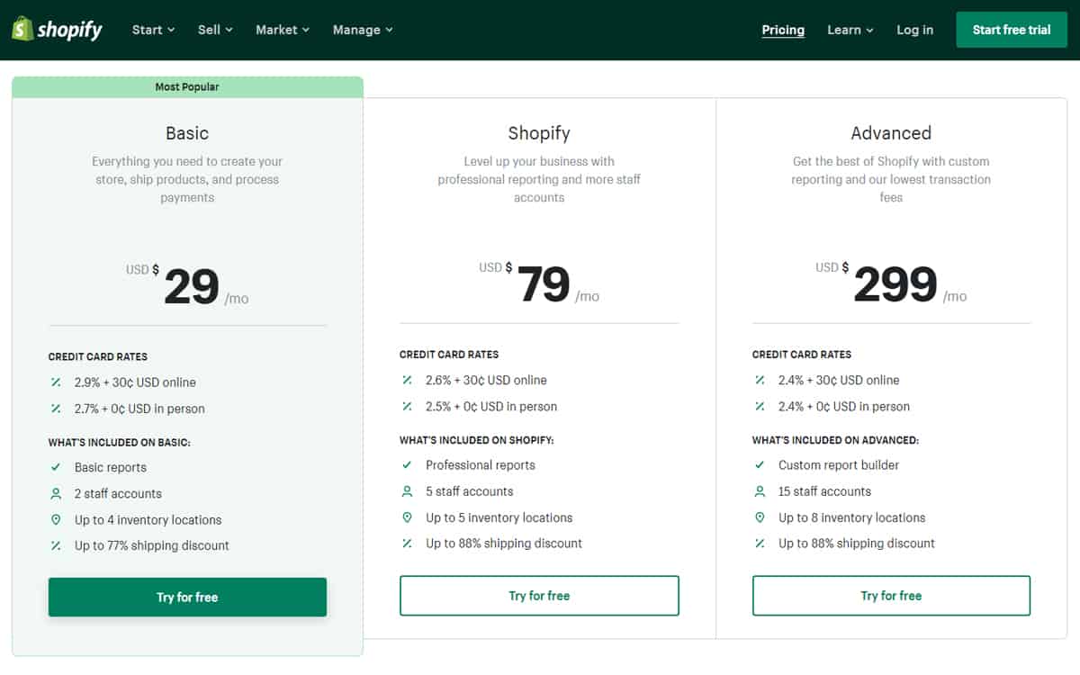Click the person icon beside 5 staff accounts
Screen dimensions: 1080x675
coord(407,491)
